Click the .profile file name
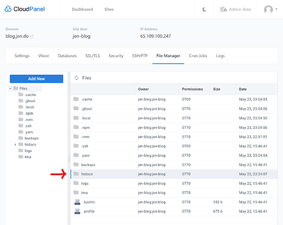The image size is (283, 225). (x=89, y=211)
